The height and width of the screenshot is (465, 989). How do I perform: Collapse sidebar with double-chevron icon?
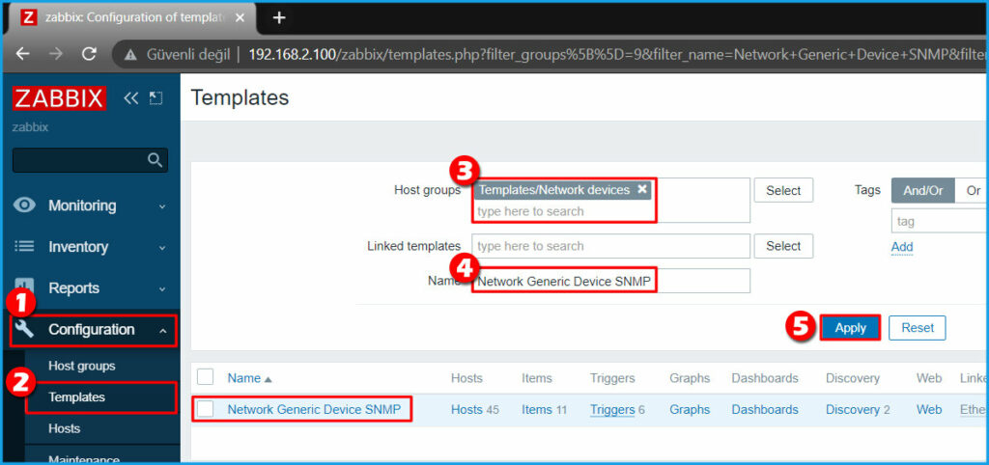[130, 98]
